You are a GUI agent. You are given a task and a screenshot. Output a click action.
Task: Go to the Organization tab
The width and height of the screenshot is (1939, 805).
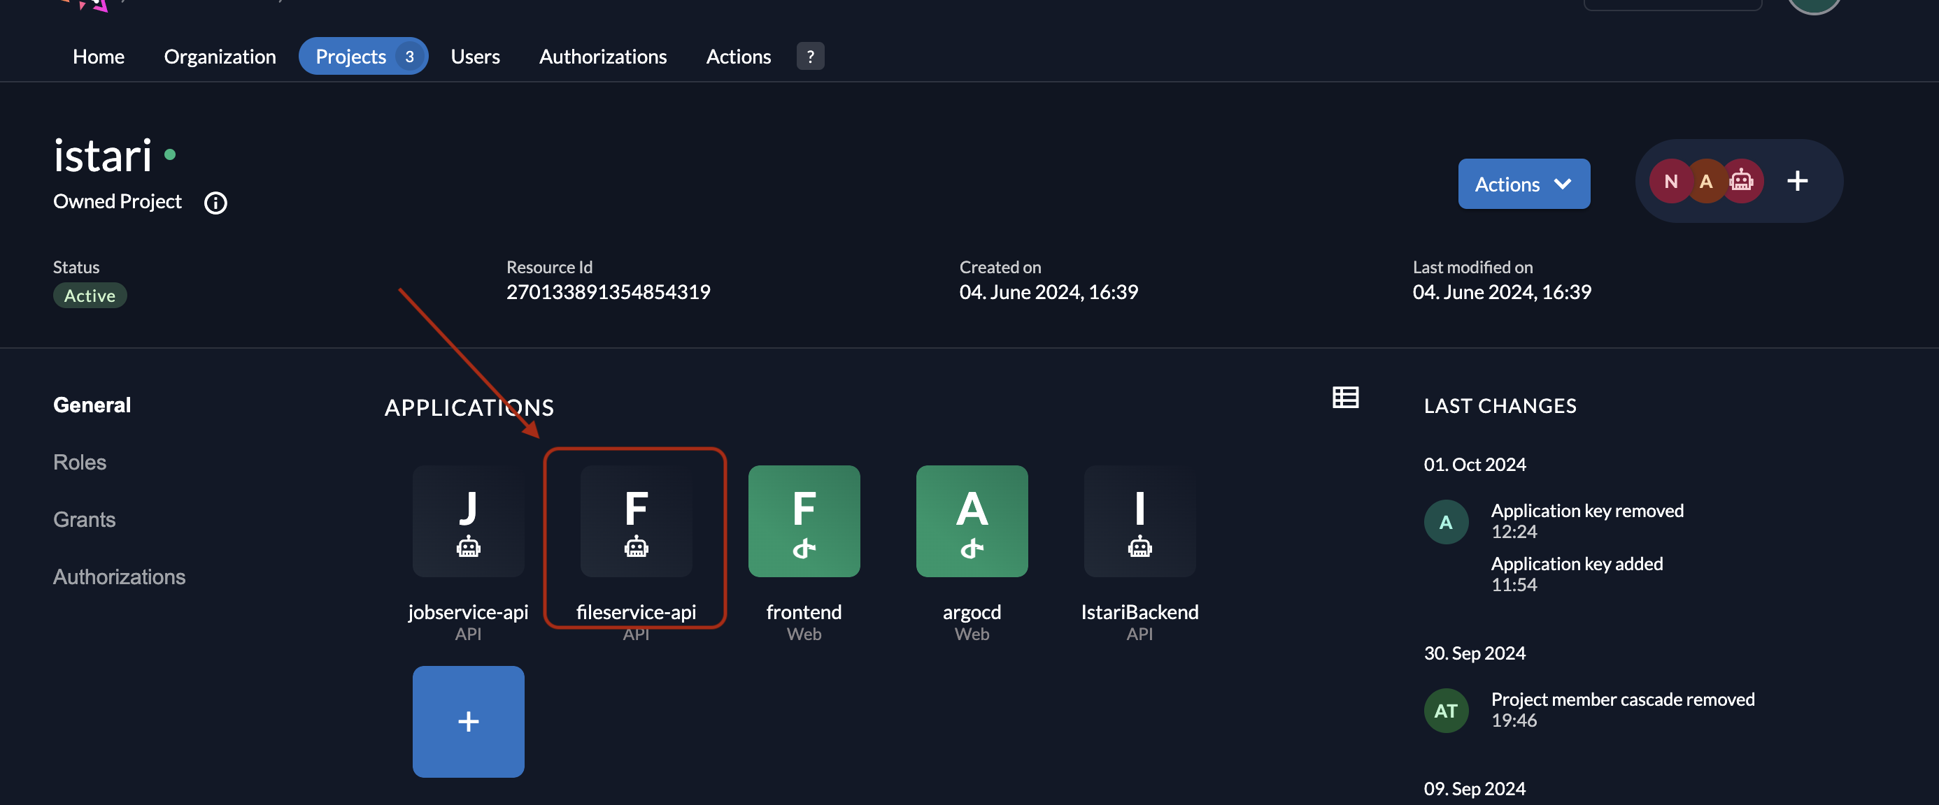[x=220, y=56]
